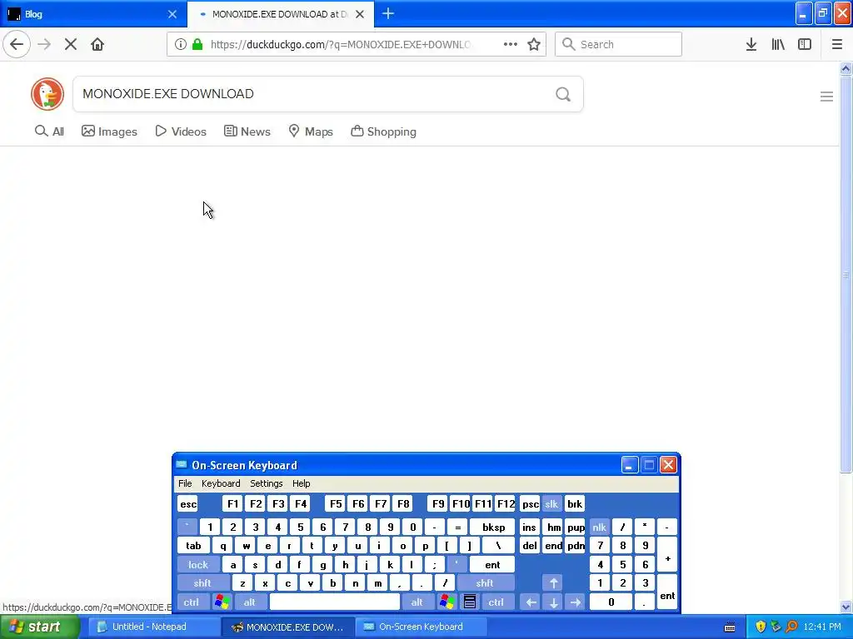Screen dimensions: 853x639
Task: Toggle nlk num lock key
Action: (599, 527)
